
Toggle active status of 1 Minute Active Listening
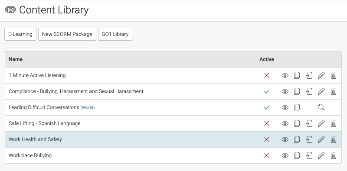pos(267,75)
